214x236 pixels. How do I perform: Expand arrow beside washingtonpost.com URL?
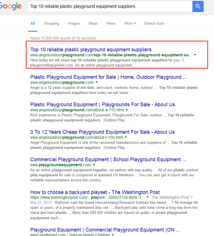[x=148, y=197]
